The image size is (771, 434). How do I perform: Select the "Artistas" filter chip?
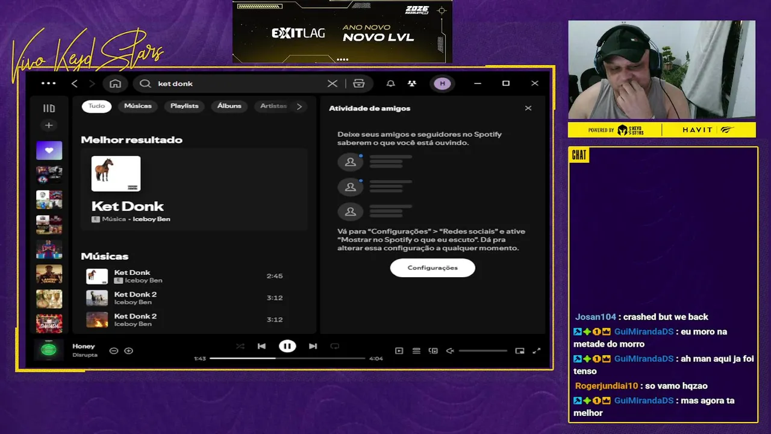[273, 106]
